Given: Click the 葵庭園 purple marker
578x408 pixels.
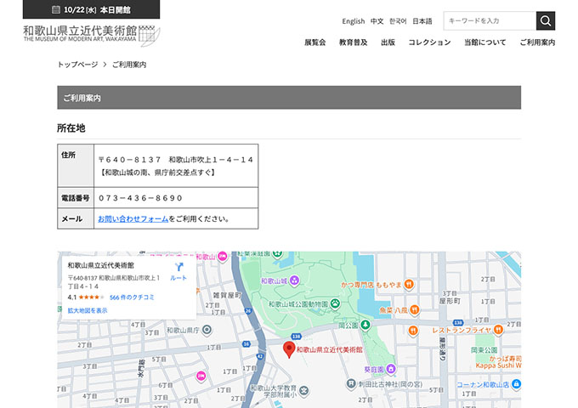Looking at the screenshot, I should point(391,369).
